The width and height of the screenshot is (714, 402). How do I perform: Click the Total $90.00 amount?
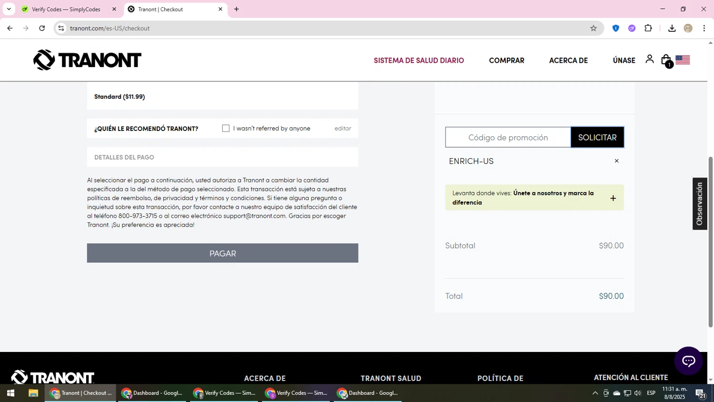(x=611, y=296)
